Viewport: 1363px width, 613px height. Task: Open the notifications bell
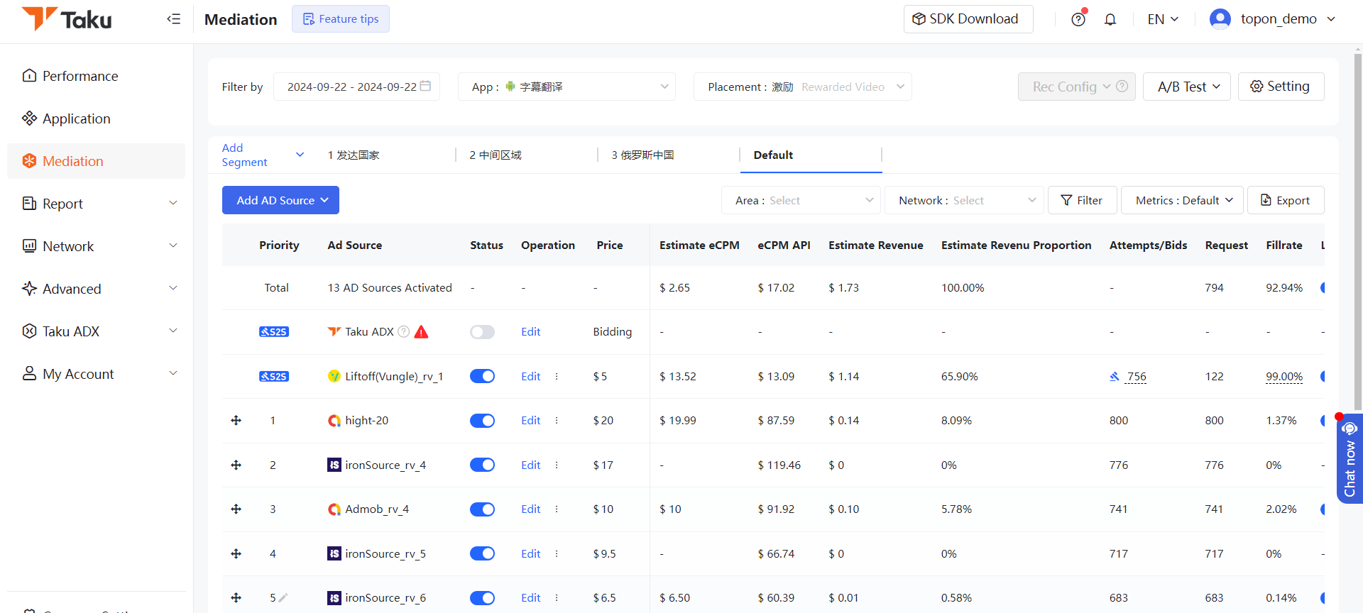click(x=1110, y=19)
